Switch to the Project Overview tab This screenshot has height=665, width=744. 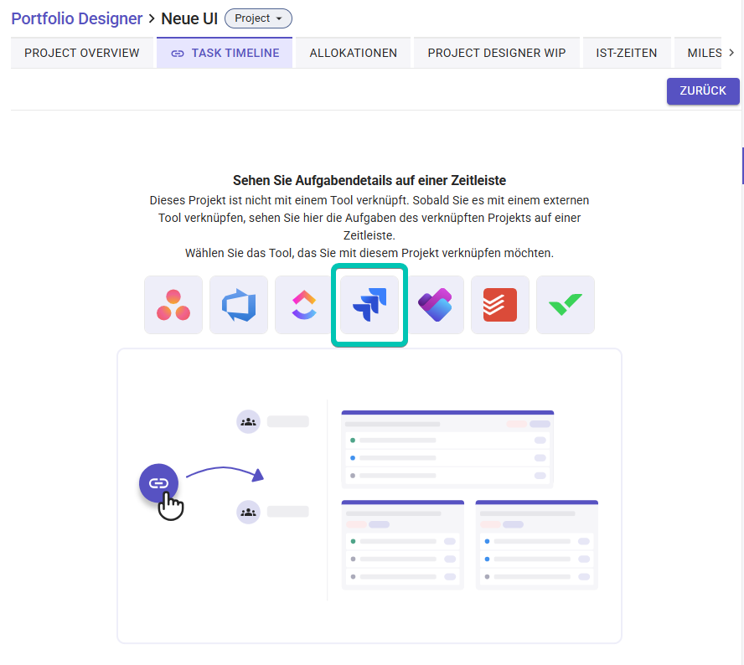click(82, 53)
